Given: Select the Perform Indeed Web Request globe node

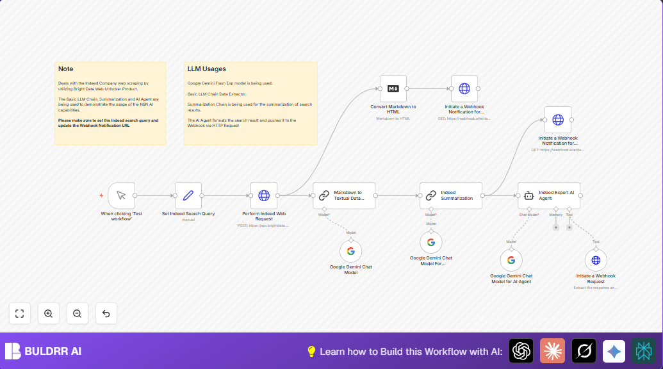Looking at the screenshot, I should point(264,195).
